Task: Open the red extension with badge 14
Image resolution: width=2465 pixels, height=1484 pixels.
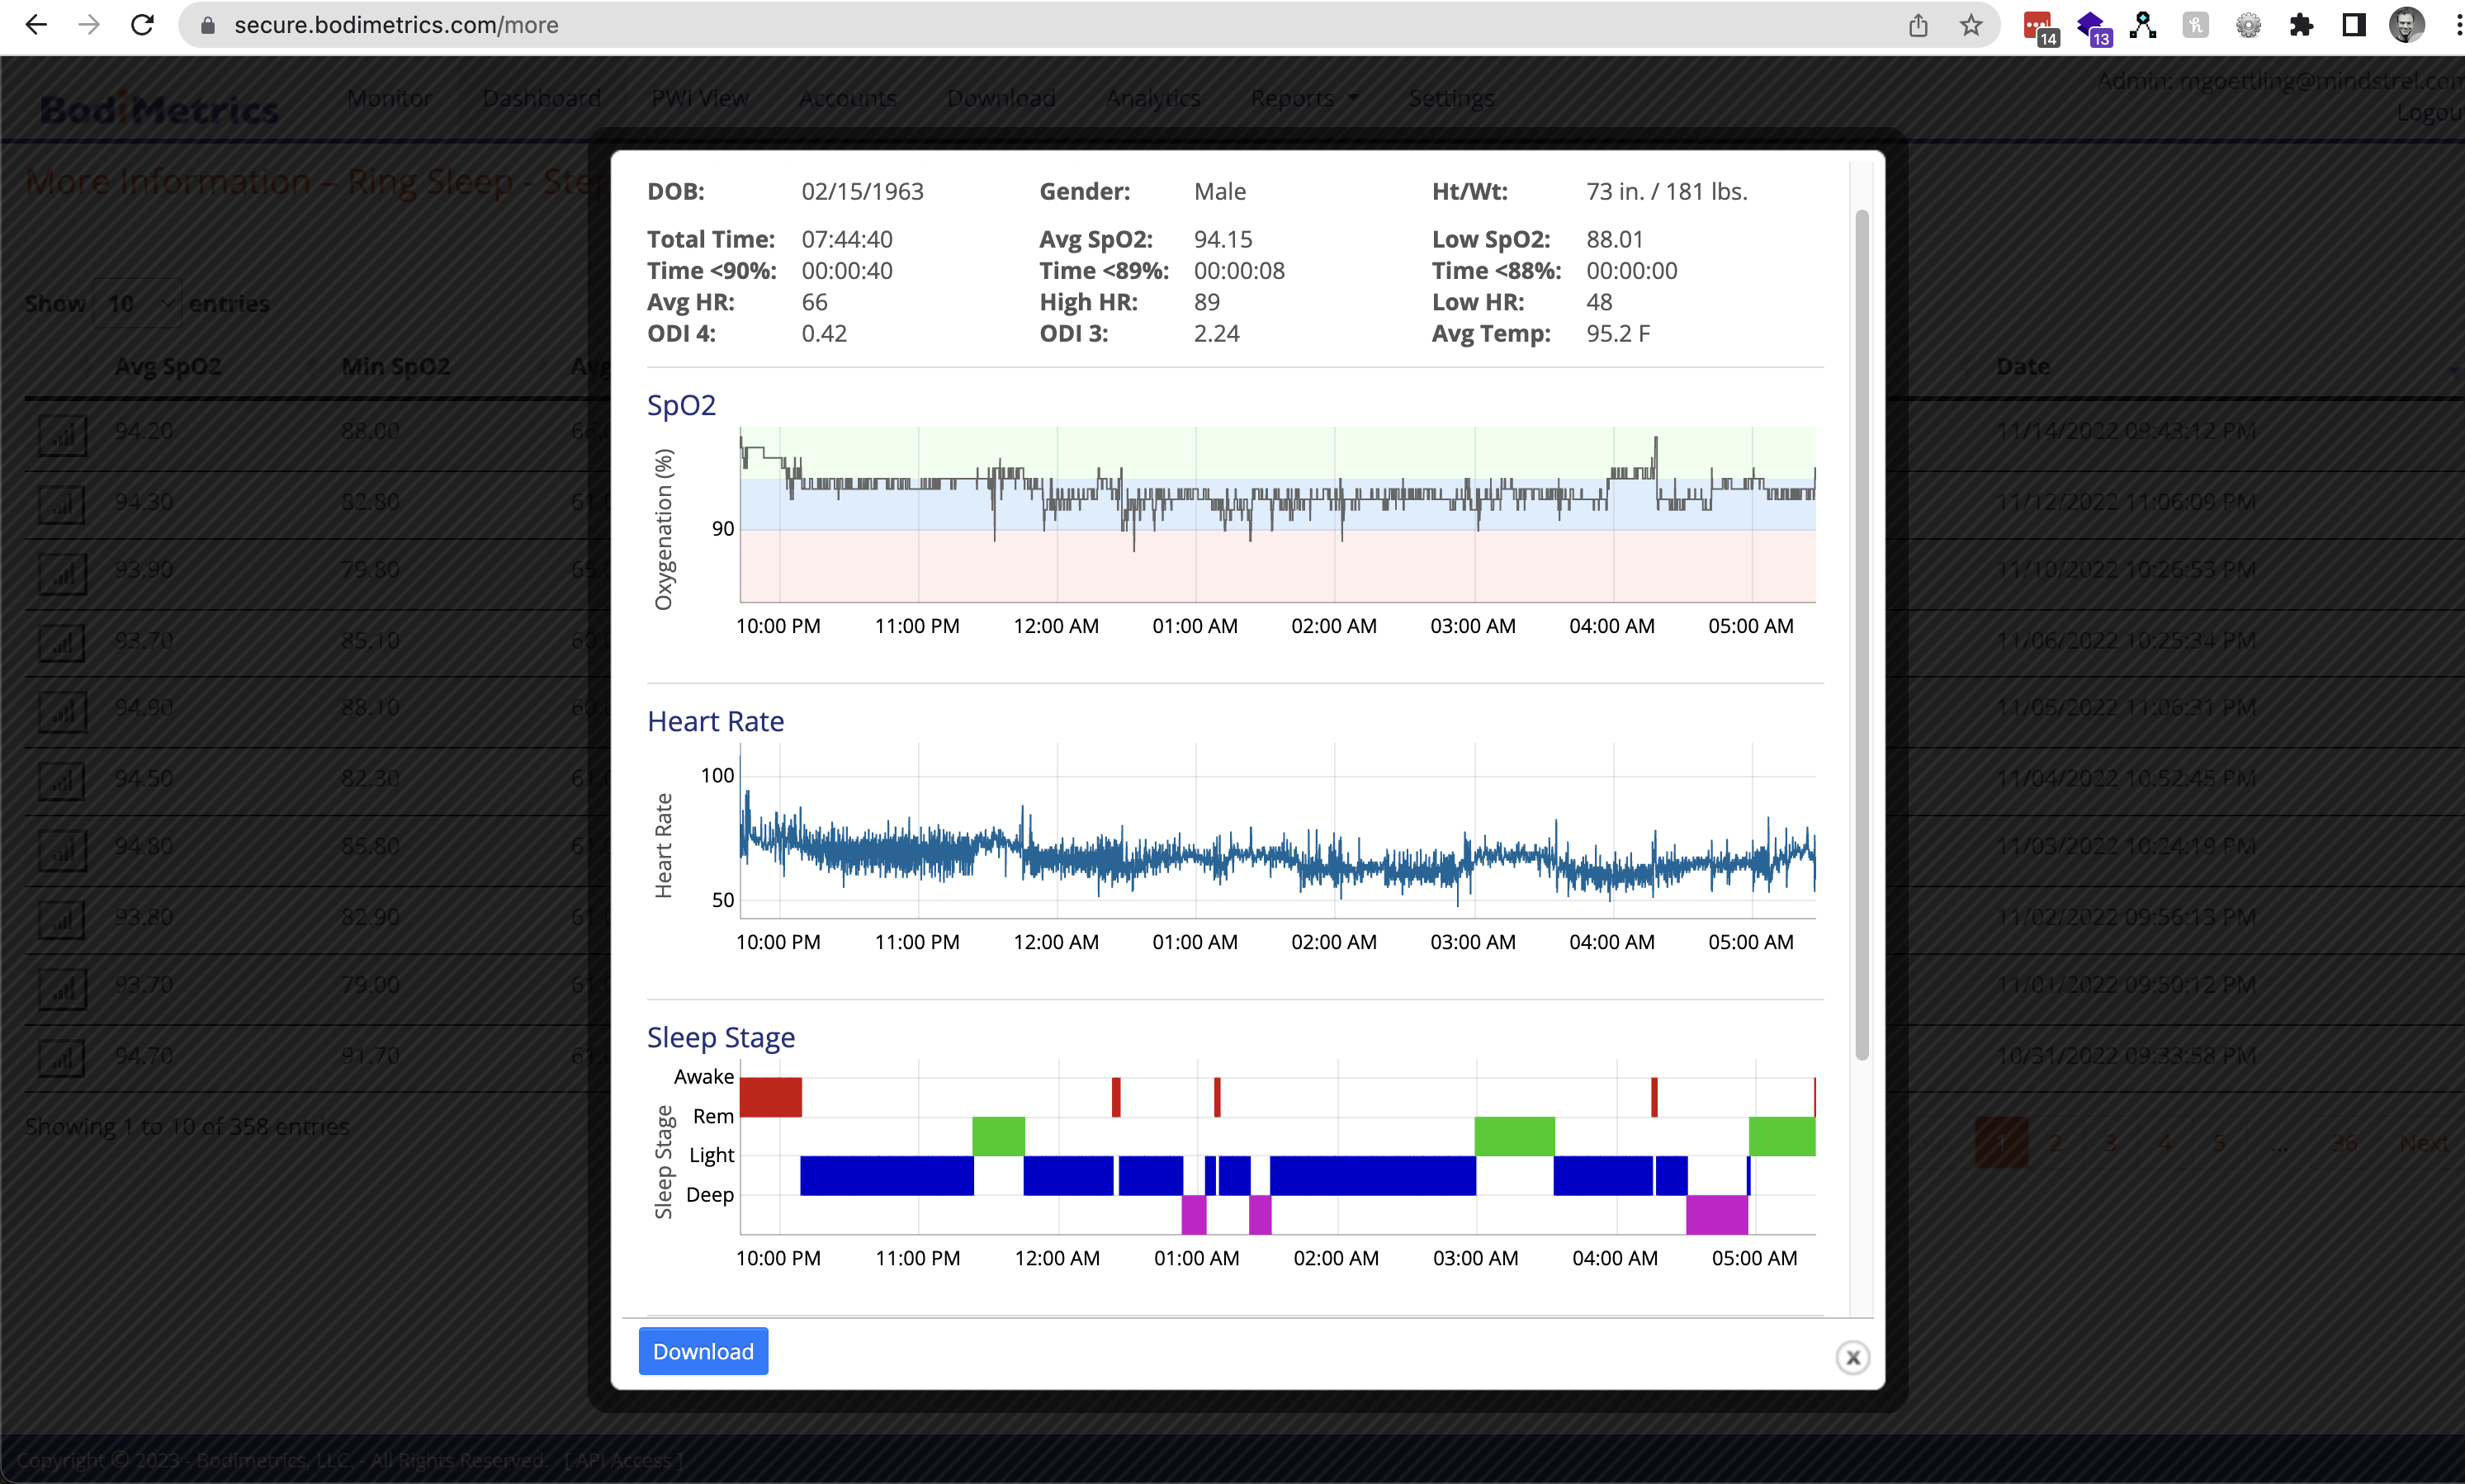Action: [x=2039, y=27]
